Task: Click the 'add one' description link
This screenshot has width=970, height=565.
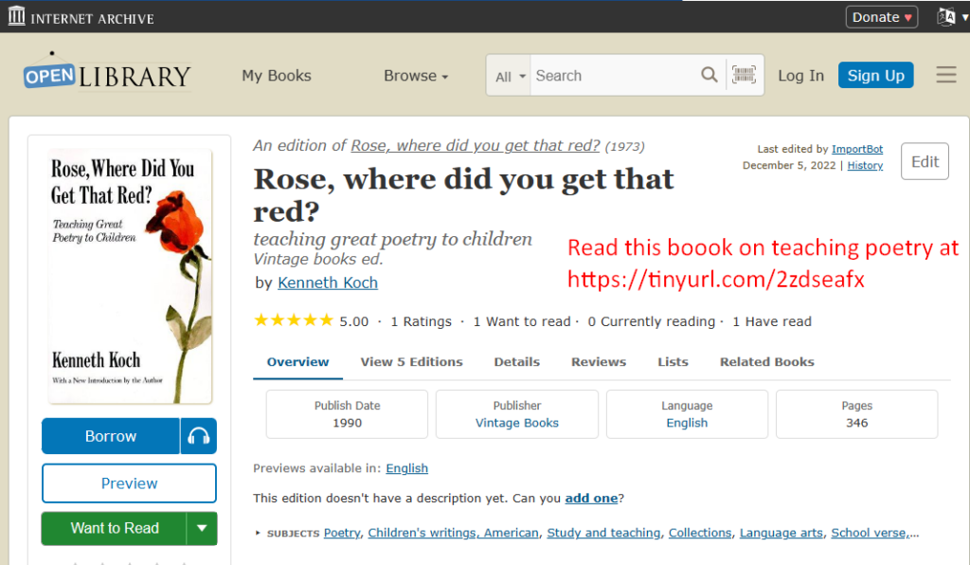Action: click(591, 498)
